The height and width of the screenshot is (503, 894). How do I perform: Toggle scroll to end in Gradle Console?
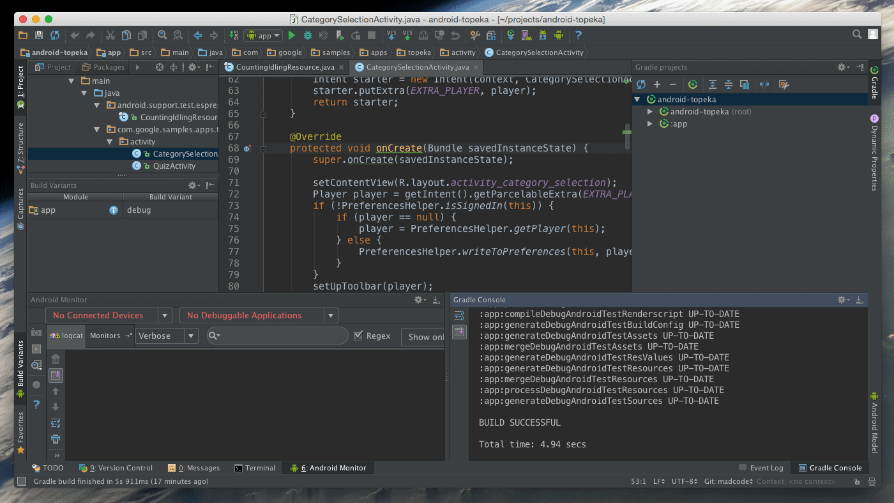tap(459, 332)
